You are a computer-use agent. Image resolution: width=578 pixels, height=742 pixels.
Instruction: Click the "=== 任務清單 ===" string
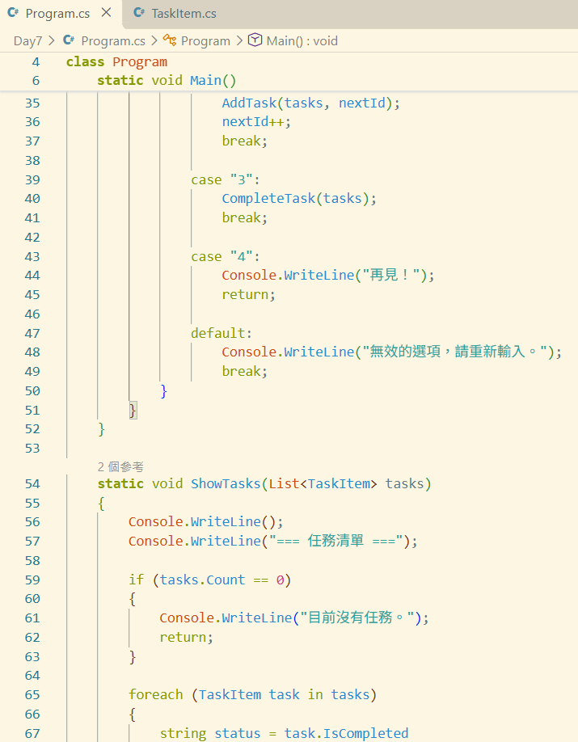click(336, 541)
